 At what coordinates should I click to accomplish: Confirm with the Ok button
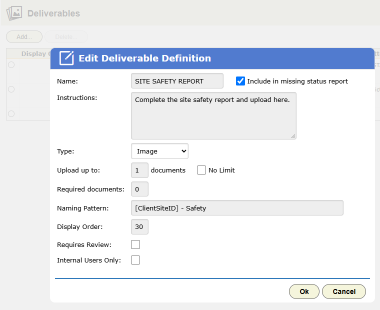304,291
